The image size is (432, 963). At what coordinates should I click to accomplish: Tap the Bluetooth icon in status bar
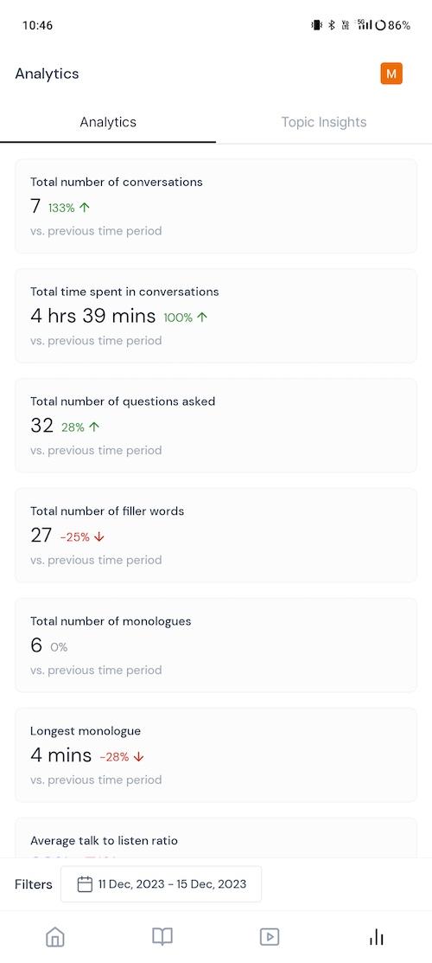point(331,25)
